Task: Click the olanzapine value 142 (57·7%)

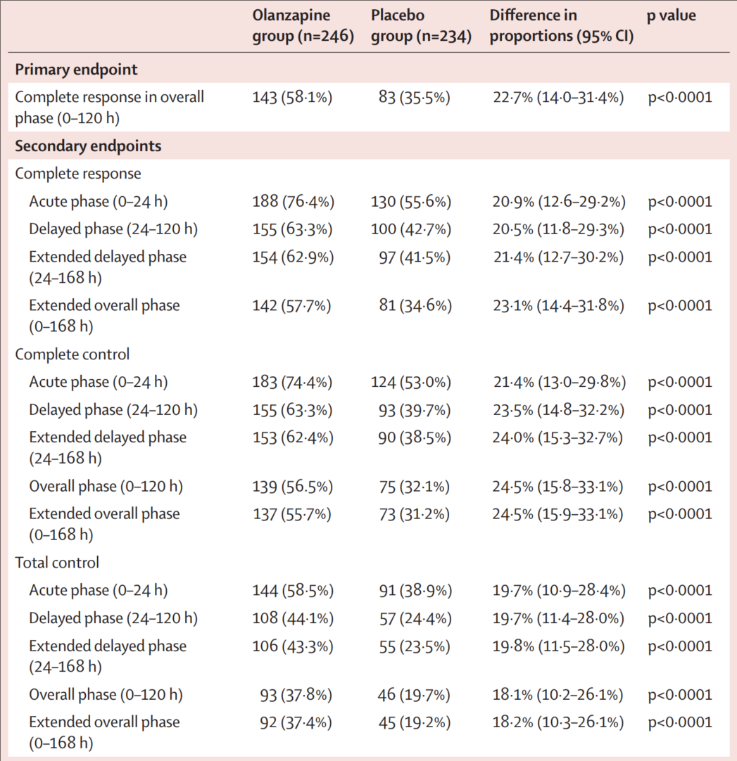Action: click(292, 306)
